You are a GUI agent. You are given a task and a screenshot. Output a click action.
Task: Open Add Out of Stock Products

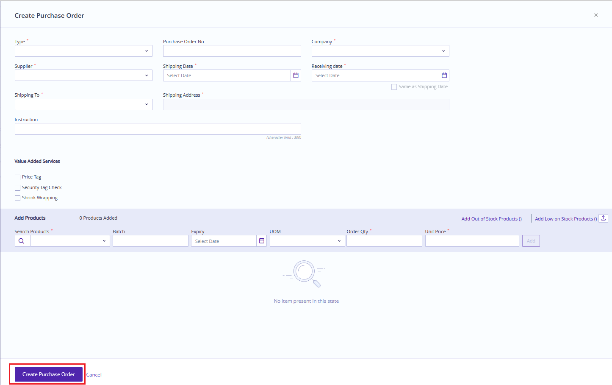pyautogui.click(x=491, y=218)
